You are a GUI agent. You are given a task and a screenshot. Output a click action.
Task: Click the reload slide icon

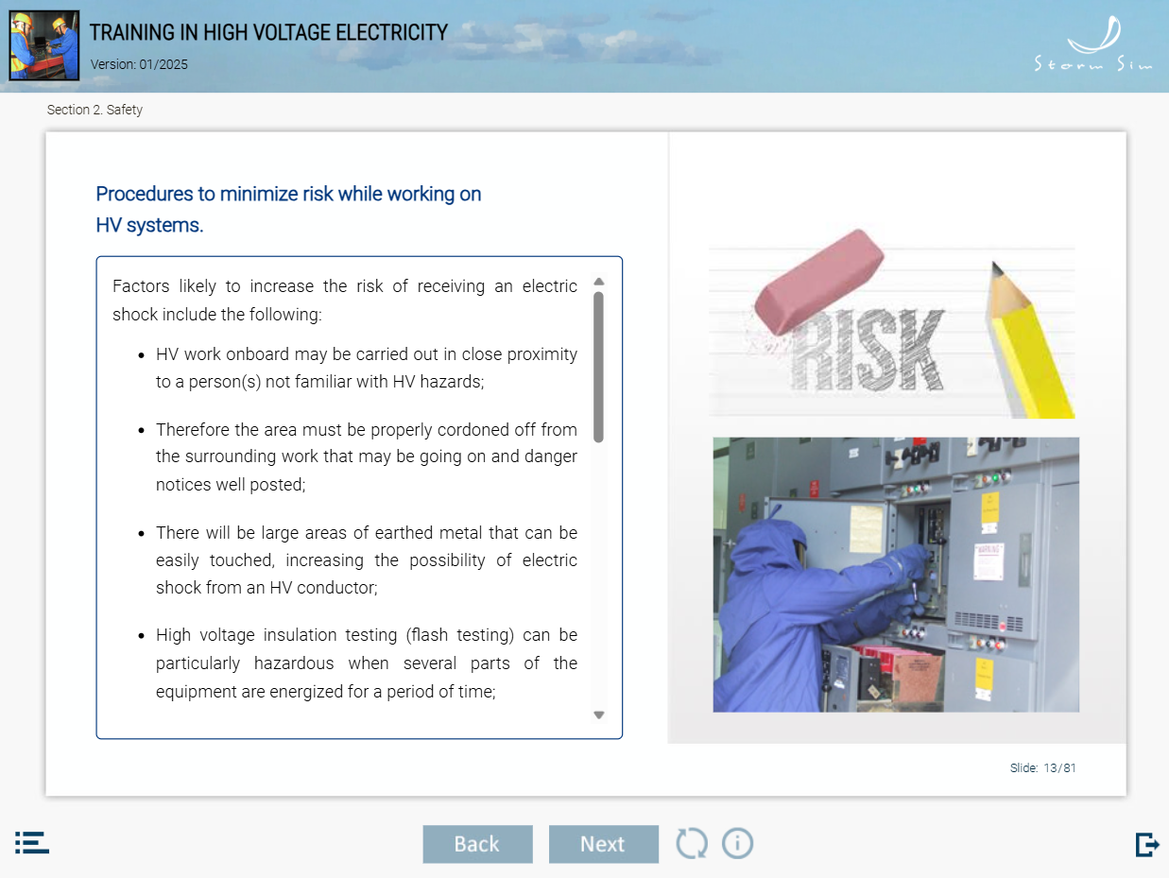click(691, 843)
